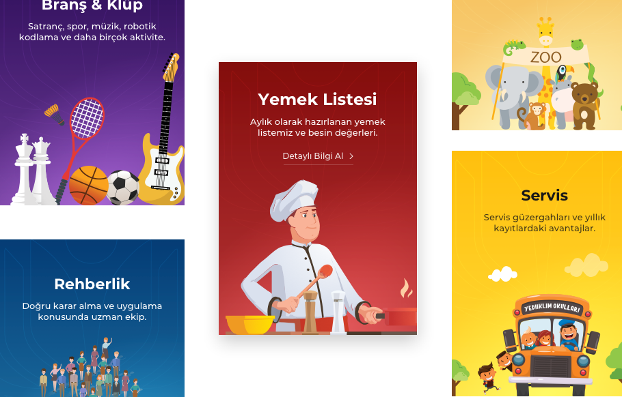Click the Detaylı Bilgi Al link
The height and width of the screenshot is (397, 622).
tap(318, 156)
